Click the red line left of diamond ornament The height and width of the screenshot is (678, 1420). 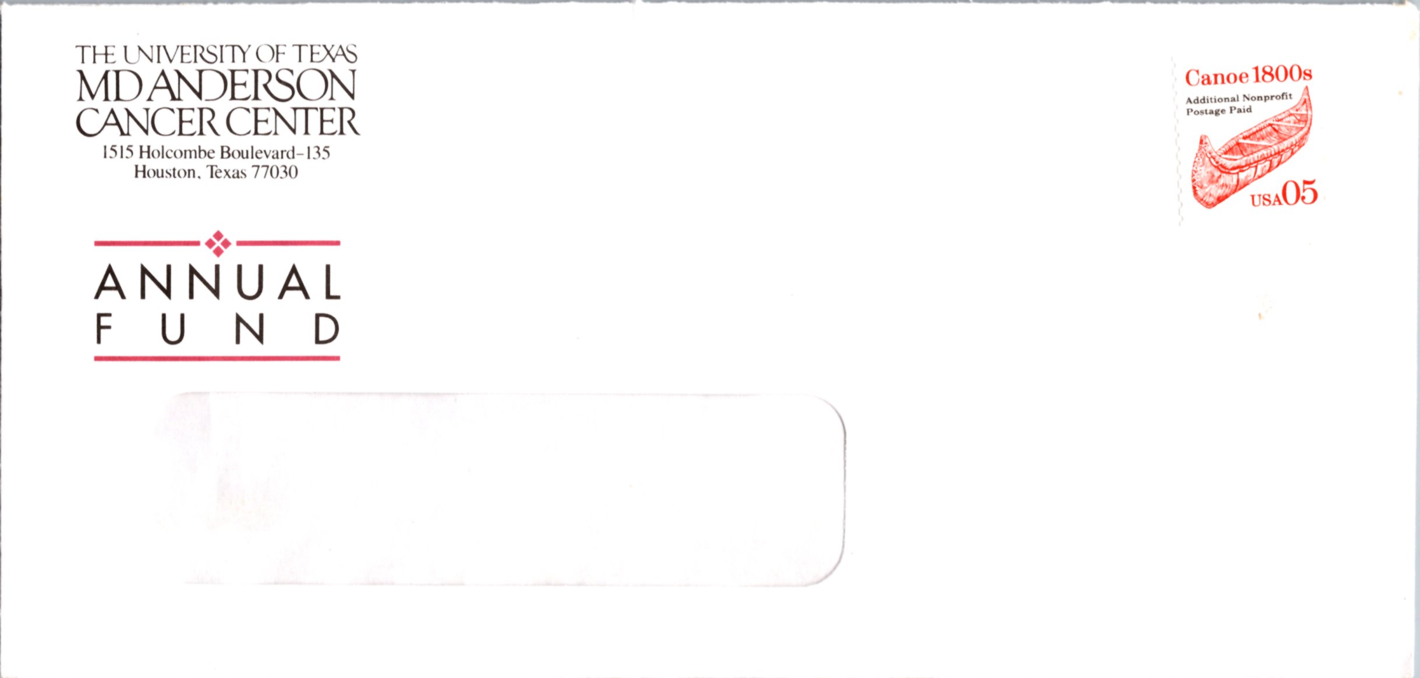(147, 243)
